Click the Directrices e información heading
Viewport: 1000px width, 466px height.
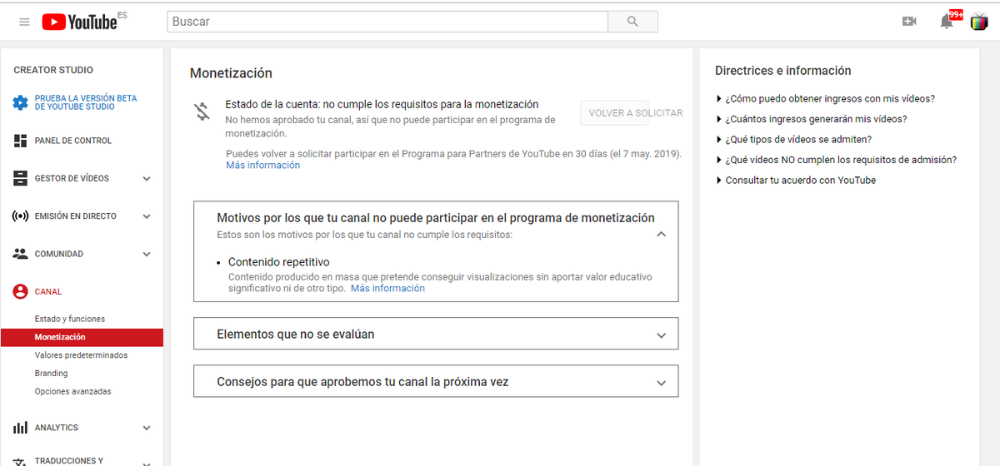(783, 71)
